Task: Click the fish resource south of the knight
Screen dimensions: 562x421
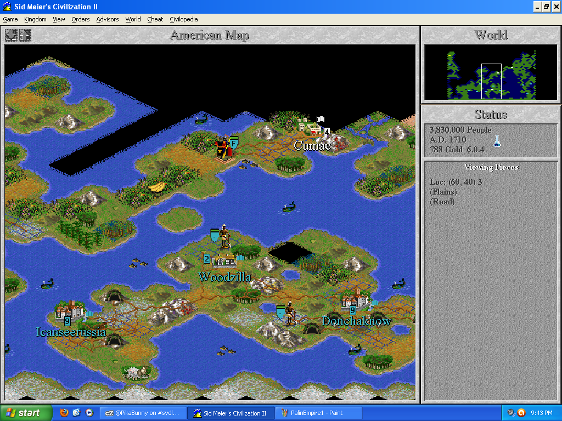Action: (x=248, y=164)
